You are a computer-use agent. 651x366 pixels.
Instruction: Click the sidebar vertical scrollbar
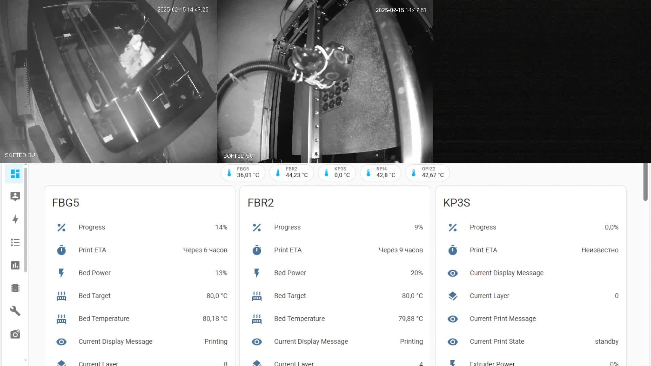coord(26,219)
